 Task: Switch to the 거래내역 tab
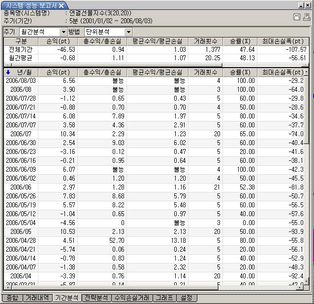(x=37, y=298)
